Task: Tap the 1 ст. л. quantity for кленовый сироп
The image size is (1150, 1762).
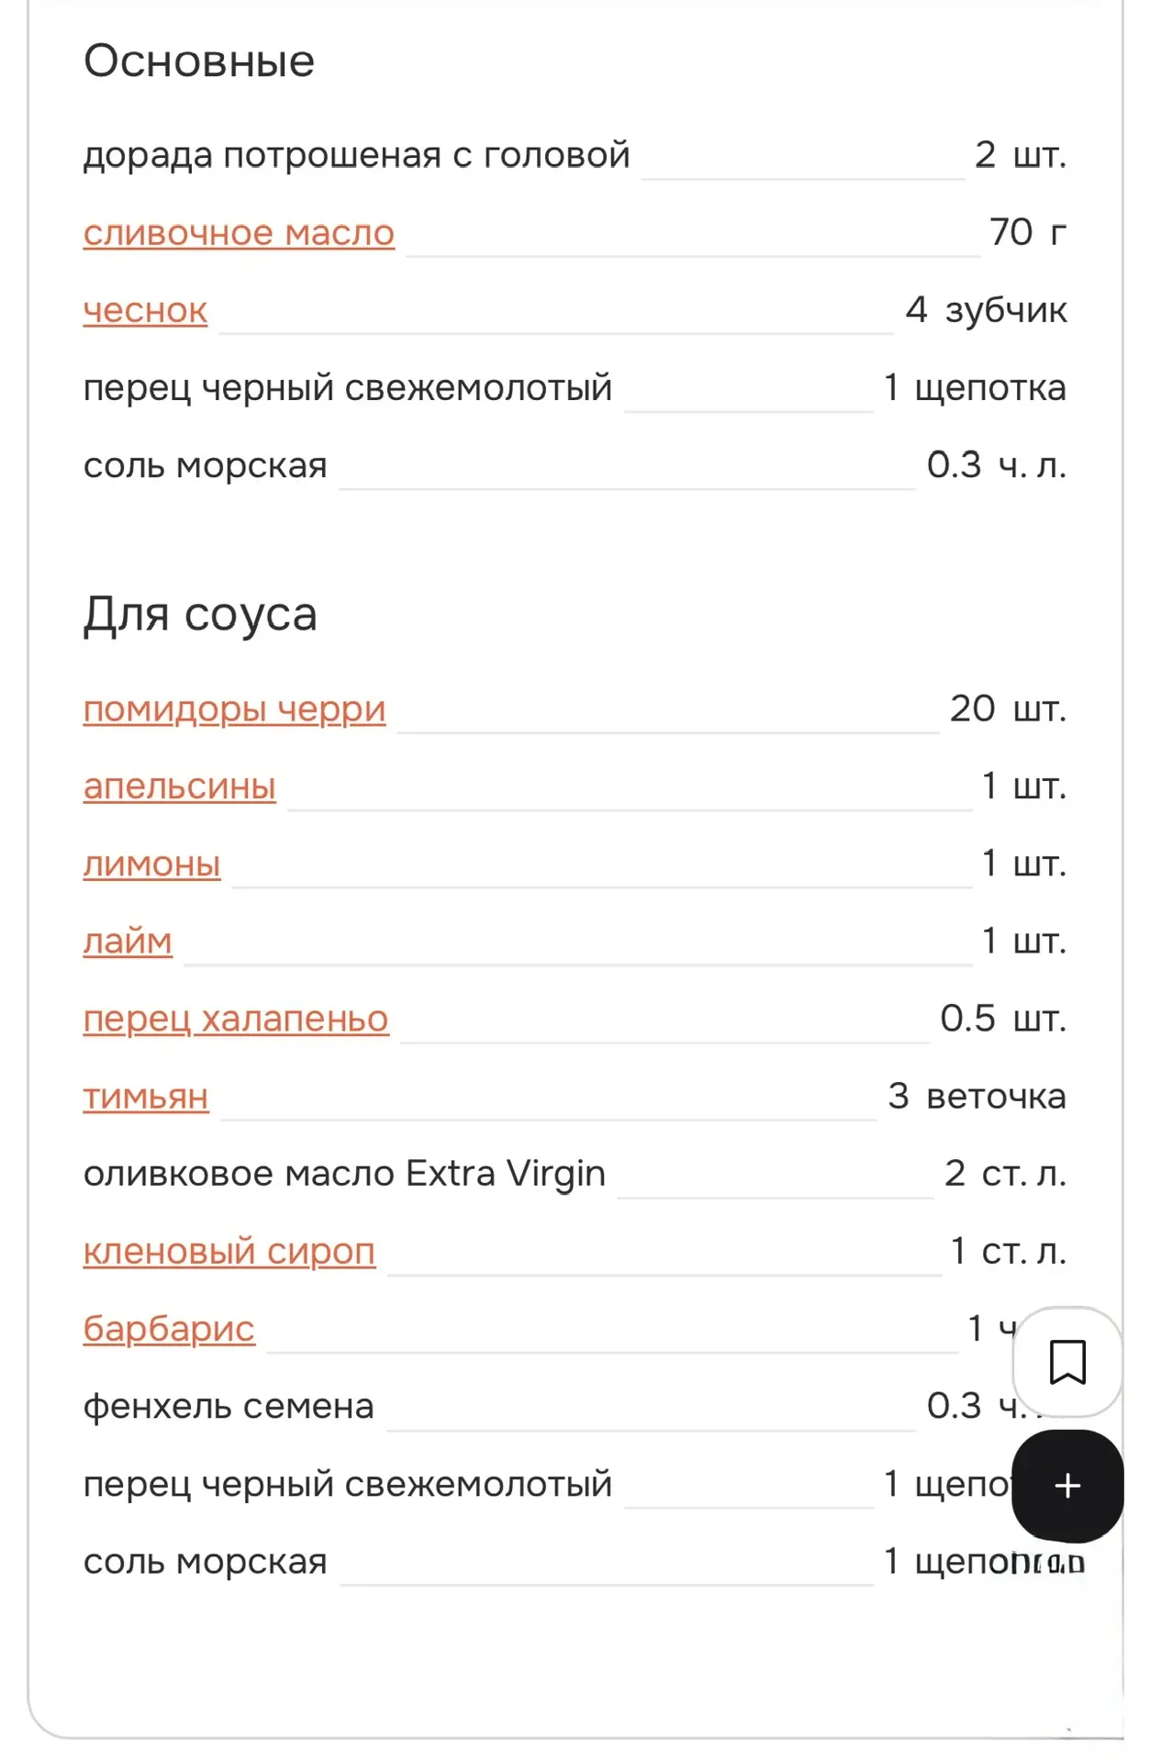Action: point(1009,1251)
